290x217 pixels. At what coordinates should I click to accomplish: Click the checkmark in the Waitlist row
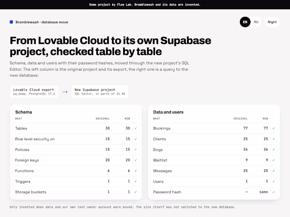coord(274,160)
